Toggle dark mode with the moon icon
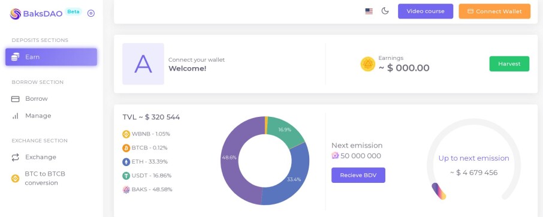The image size is (543, 217). [x=385, y=11]
